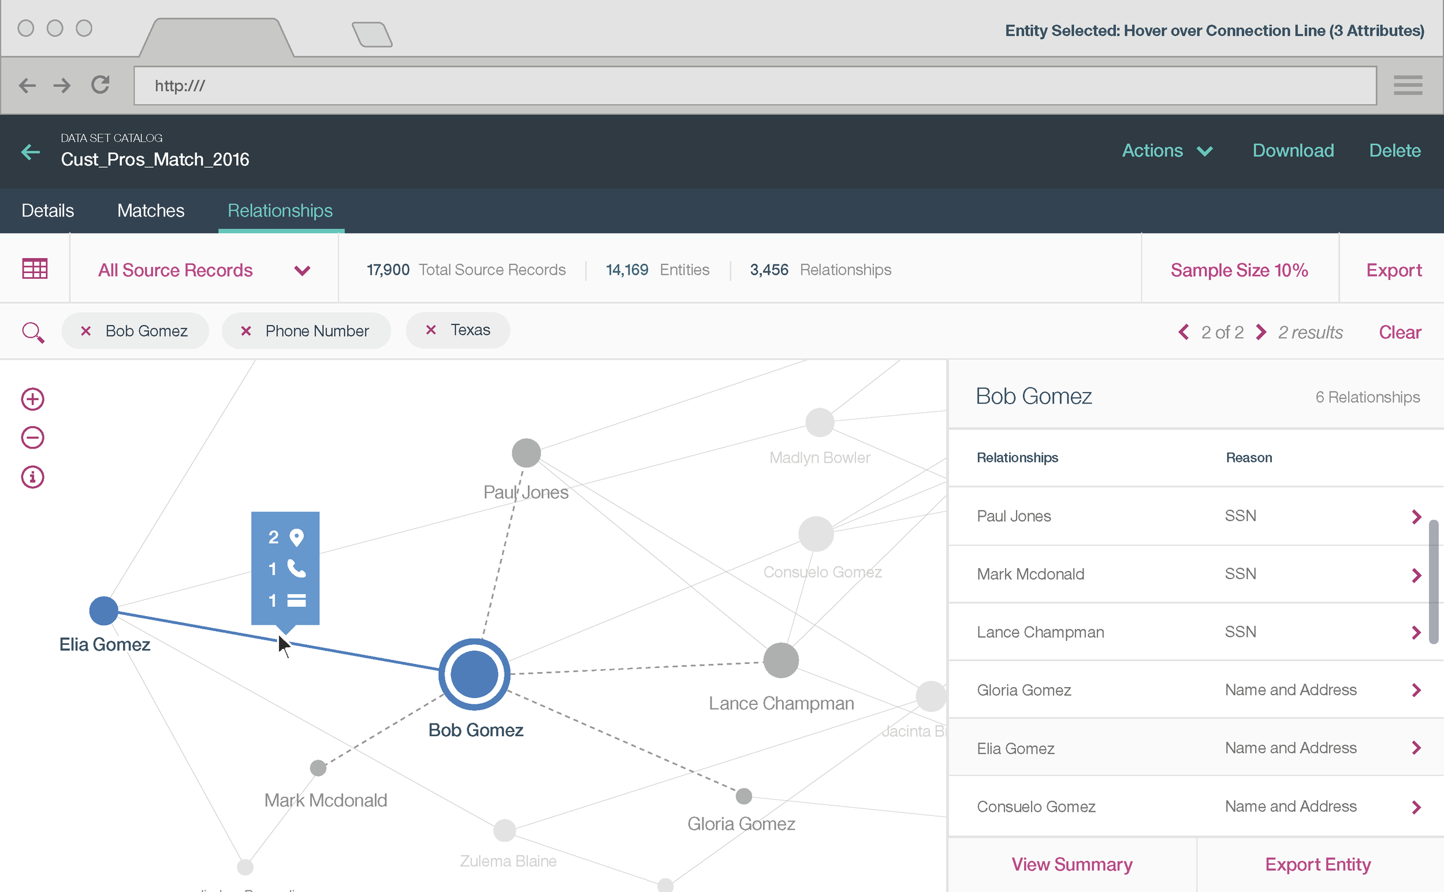Switch to table grid view icon
1444x892 pixels.
point(35,269)
